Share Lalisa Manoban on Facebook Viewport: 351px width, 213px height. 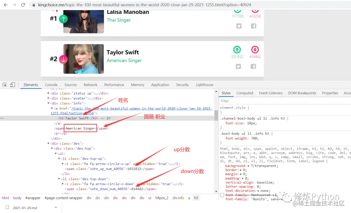pos(253,26)
